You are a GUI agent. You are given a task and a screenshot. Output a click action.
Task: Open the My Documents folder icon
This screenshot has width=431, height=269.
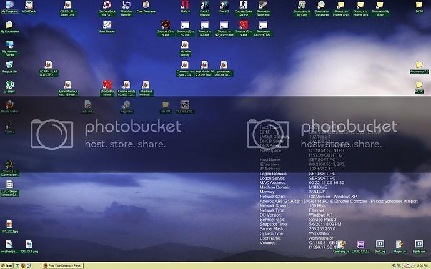tap(9, 25)
